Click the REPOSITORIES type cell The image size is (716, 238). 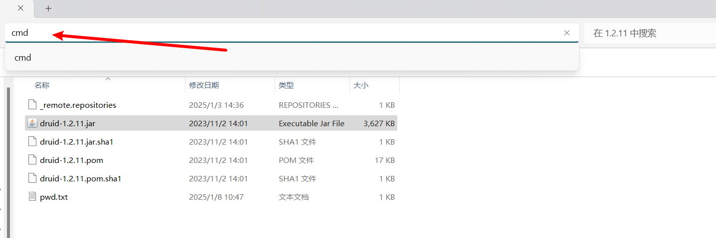[309, 105]
